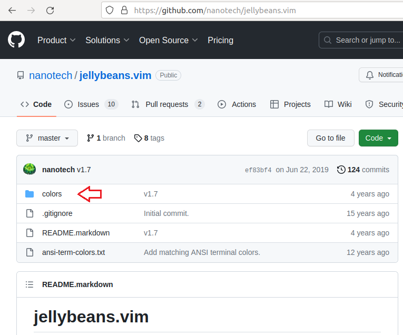Image resolution: width=403 pixels, height=335 pixels.
Task: Open the master branch dropdown
Action: click(47, 138)
